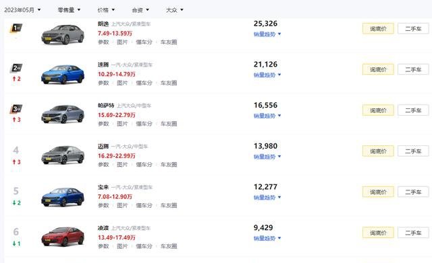Expand 销量趋势 for 帕萨特 with 16,556 sales
432x263 pixels.
click(x=267, y=116)
